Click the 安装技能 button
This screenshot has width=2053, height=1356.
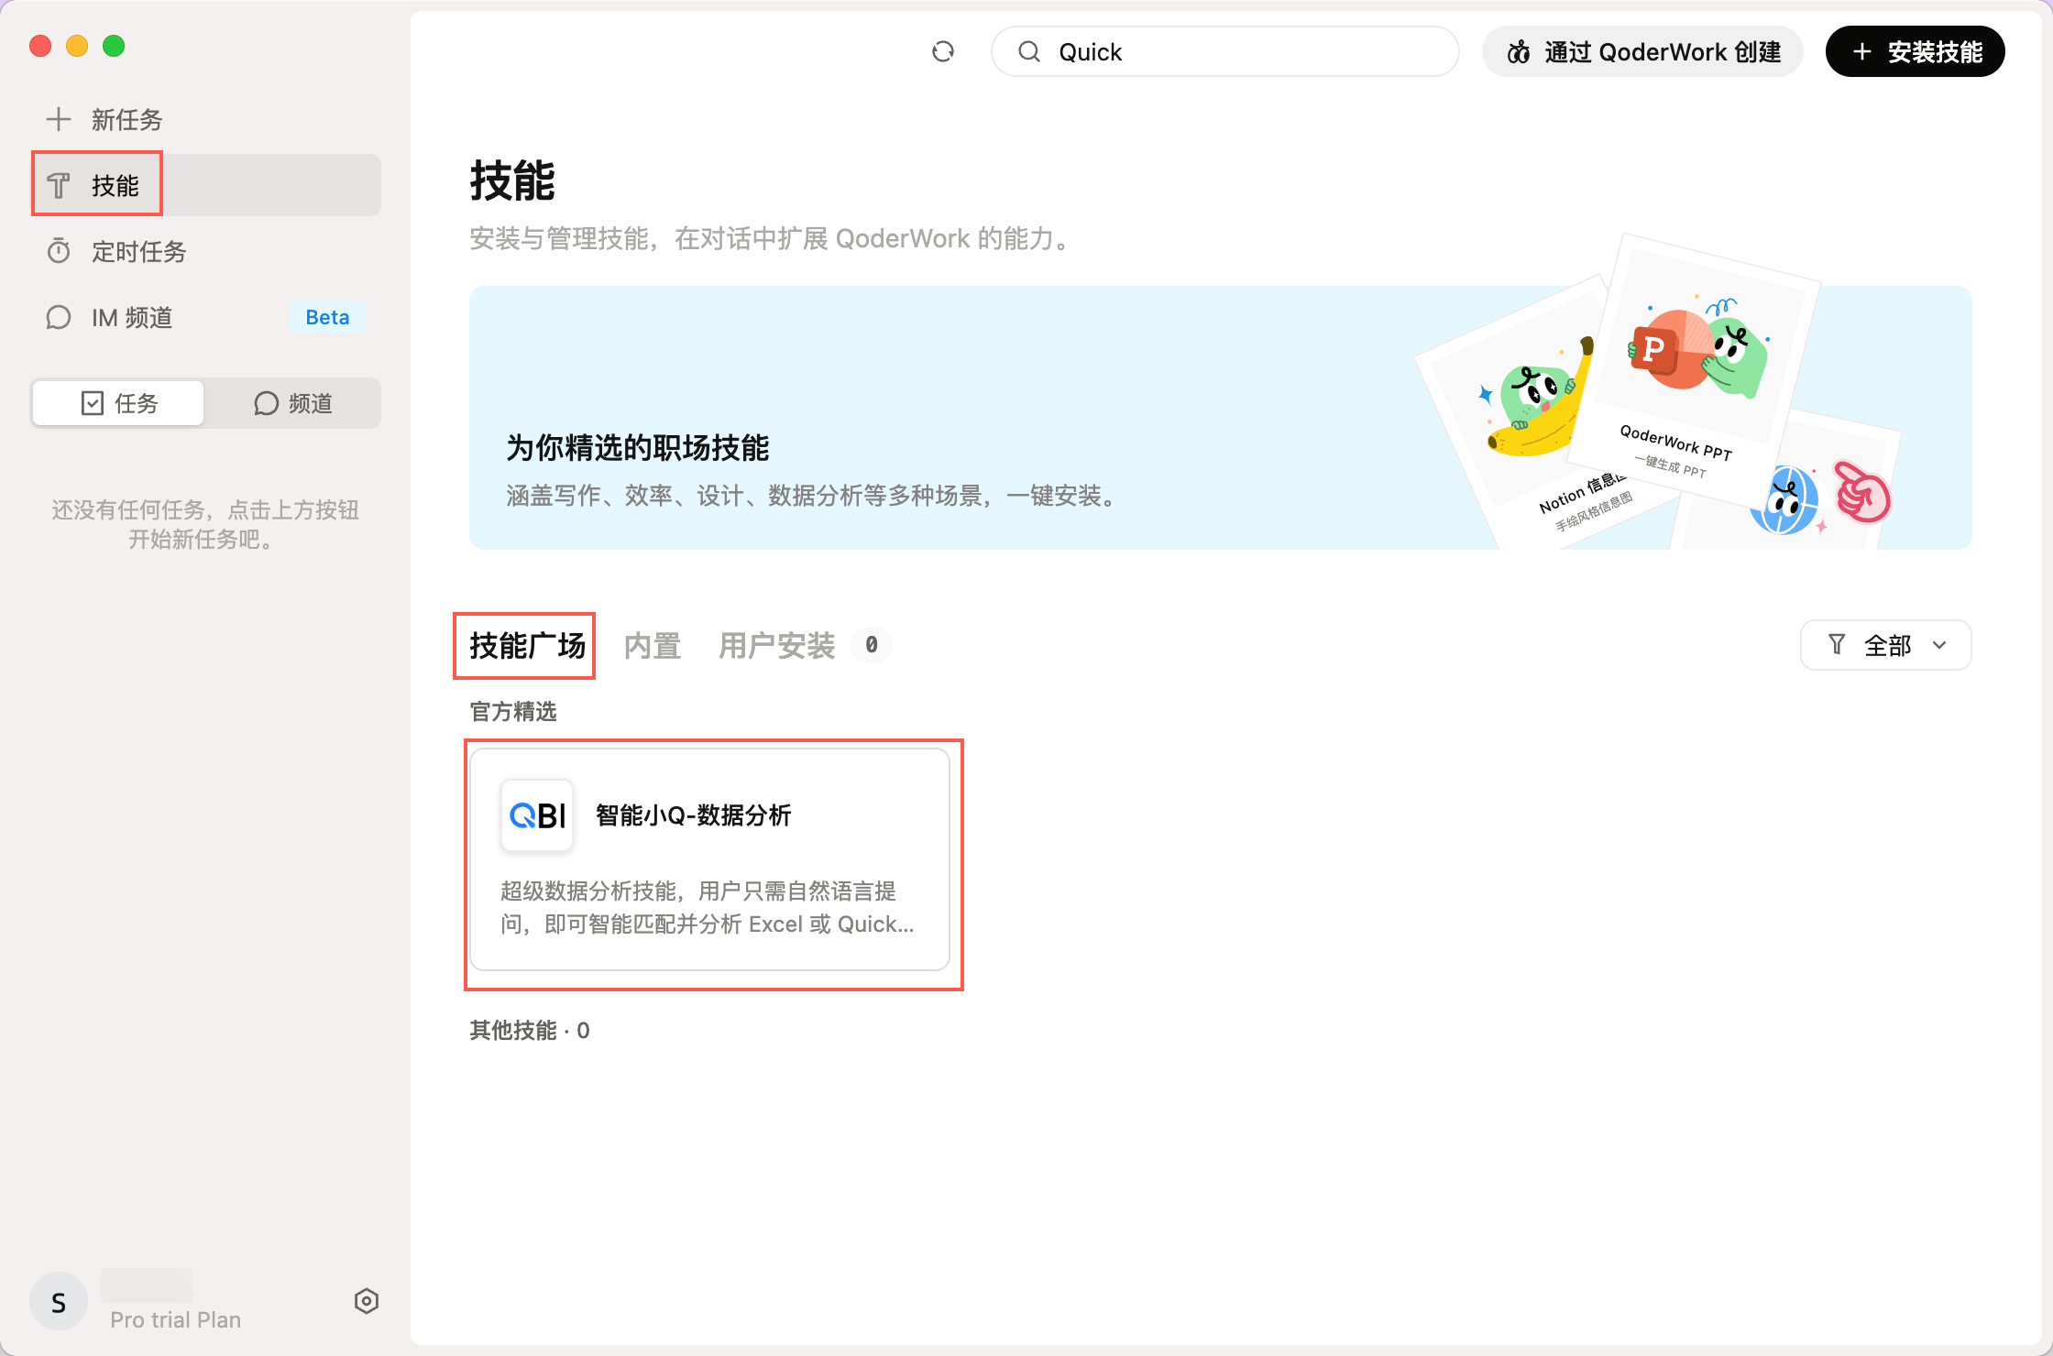point(1916,51)
